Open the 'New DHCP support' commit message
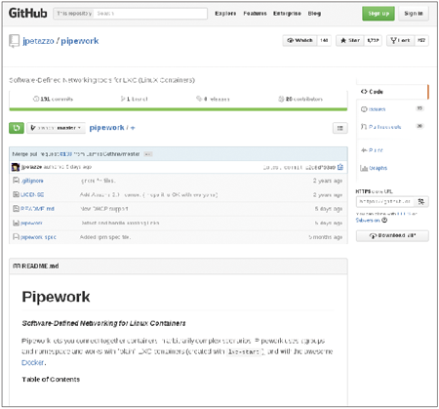Viewport: 439px width, 409px height. point(104,209)
